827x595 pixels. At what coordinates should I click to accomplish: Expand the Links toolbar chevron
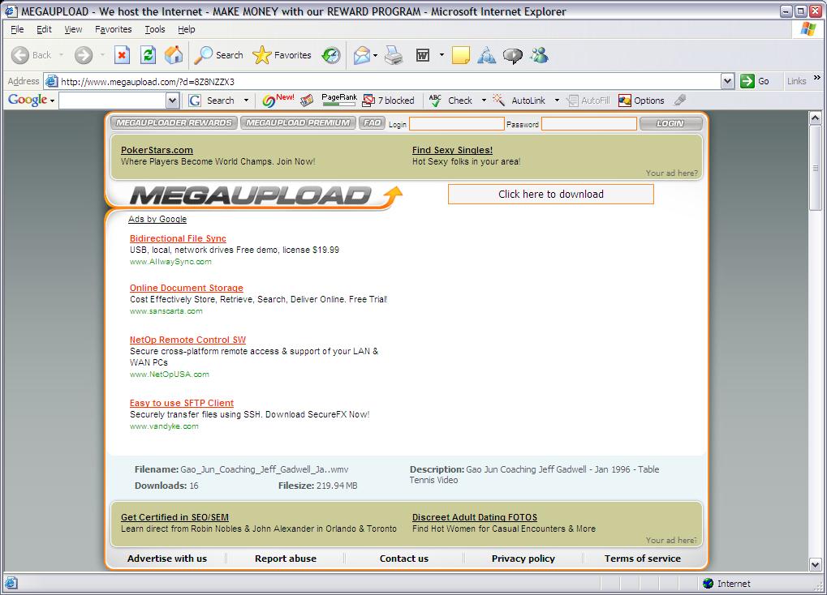(817, 78)
